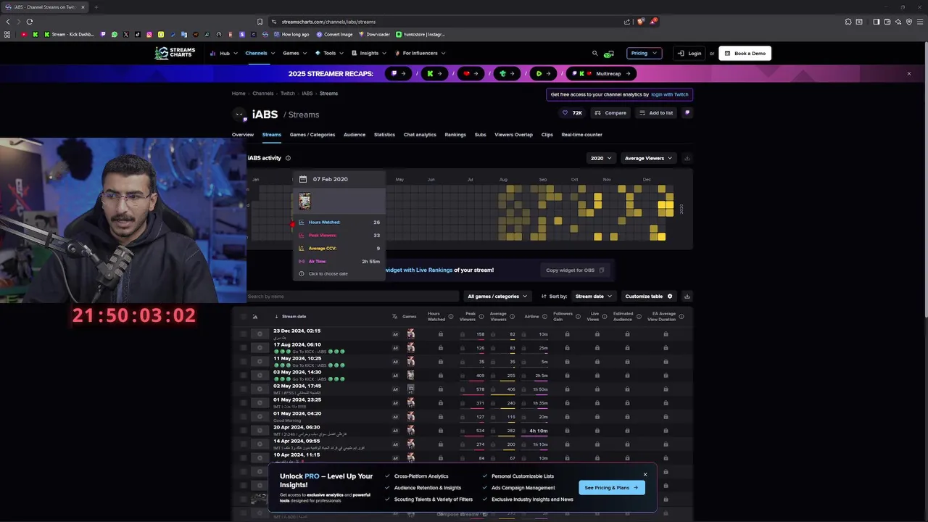Click the reload page button in browser toolbar

point(30,22)
